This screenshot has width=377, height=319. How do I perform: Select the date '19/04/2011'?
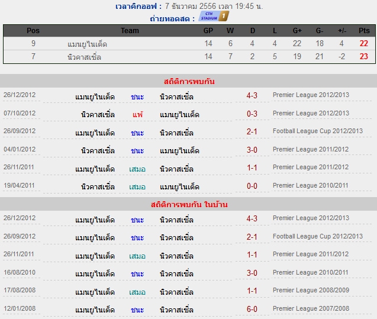pyautogui.click(x=19, y=185)
